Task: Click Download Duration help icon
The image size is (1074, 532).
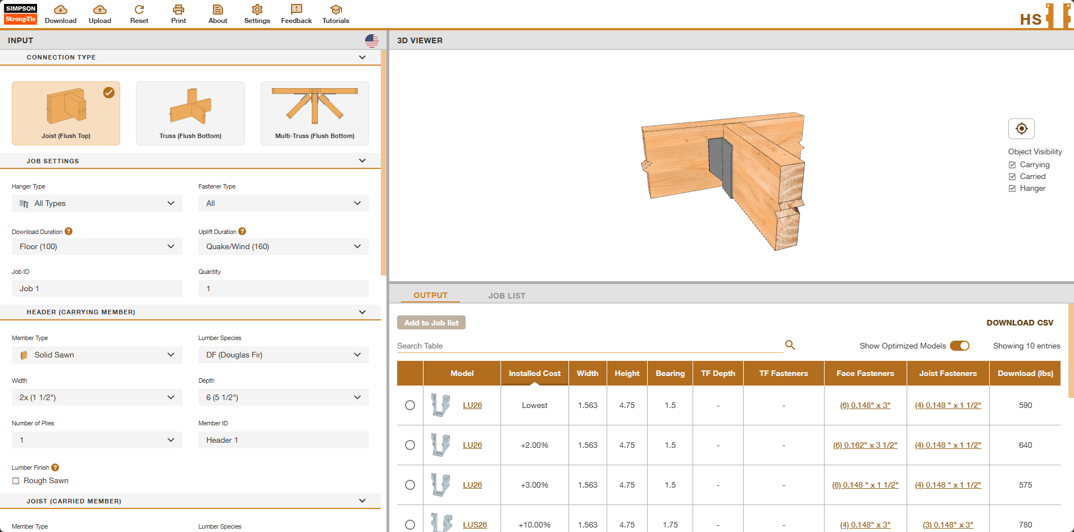Action: [x=69, y=231]
